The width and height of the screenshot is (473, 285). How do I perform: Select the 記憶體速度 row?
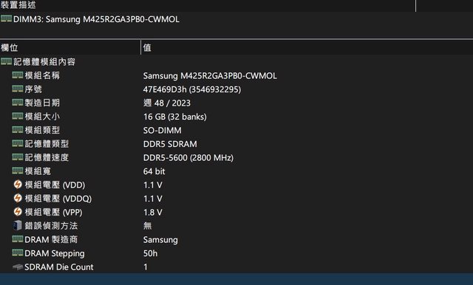pos(236,157)
